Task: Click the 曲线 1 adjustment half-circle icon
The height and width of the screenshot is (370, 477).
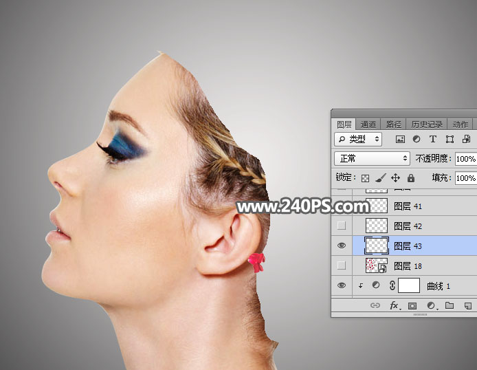Action: (x=376, y=285)
